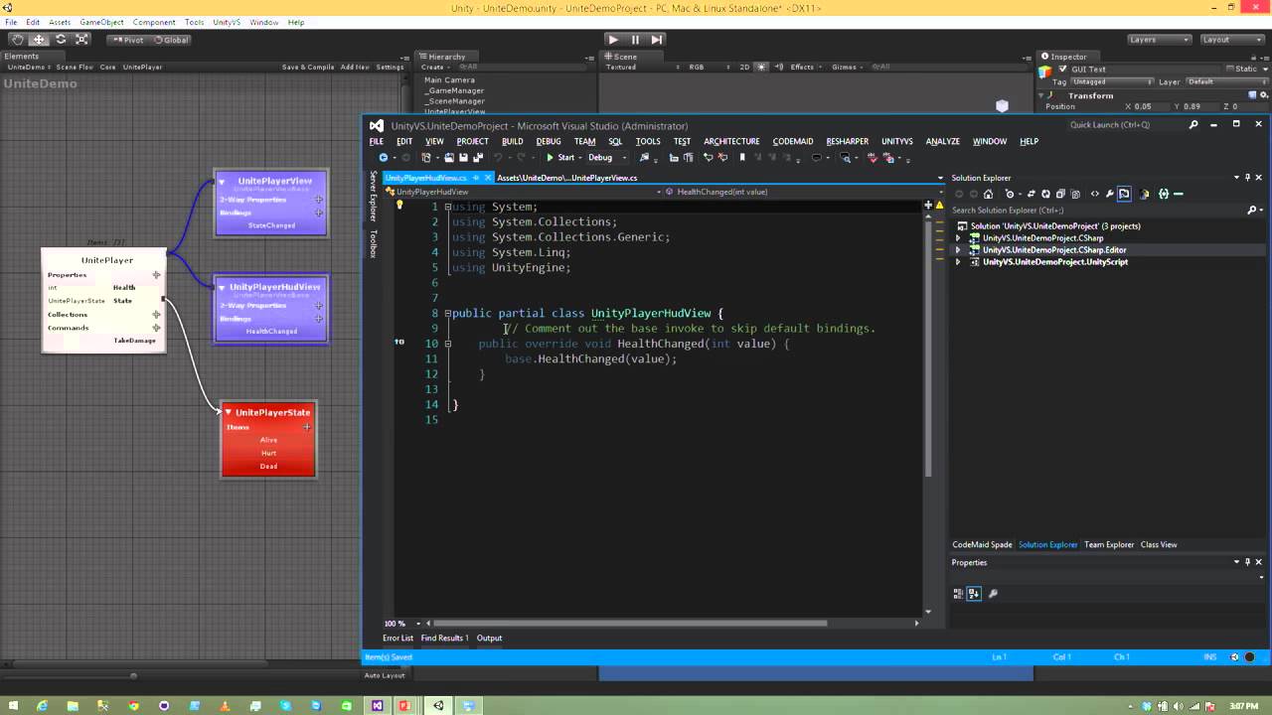Collapse the UnitePlayerView node
Image resolution: width=1272 pixels, height=715 pixels.
click(223, 181)
